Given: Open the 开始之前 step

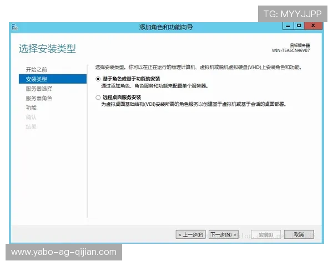Looking at the screenshot, I should (37, 70).
